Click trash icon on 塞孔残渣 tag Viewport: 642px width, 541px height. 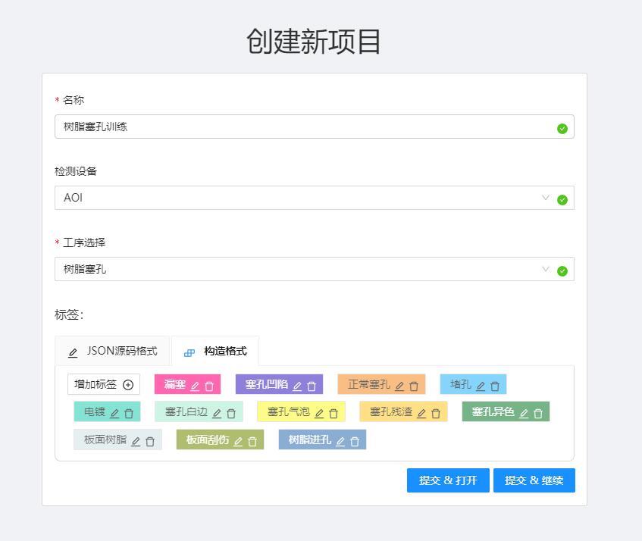click(436, 414)
